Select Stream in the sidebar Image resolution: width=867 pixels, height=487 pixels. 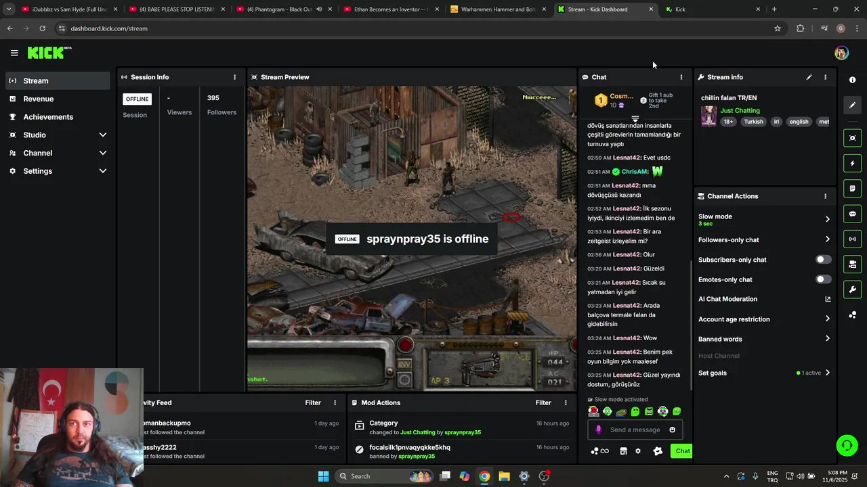(58, 80)
